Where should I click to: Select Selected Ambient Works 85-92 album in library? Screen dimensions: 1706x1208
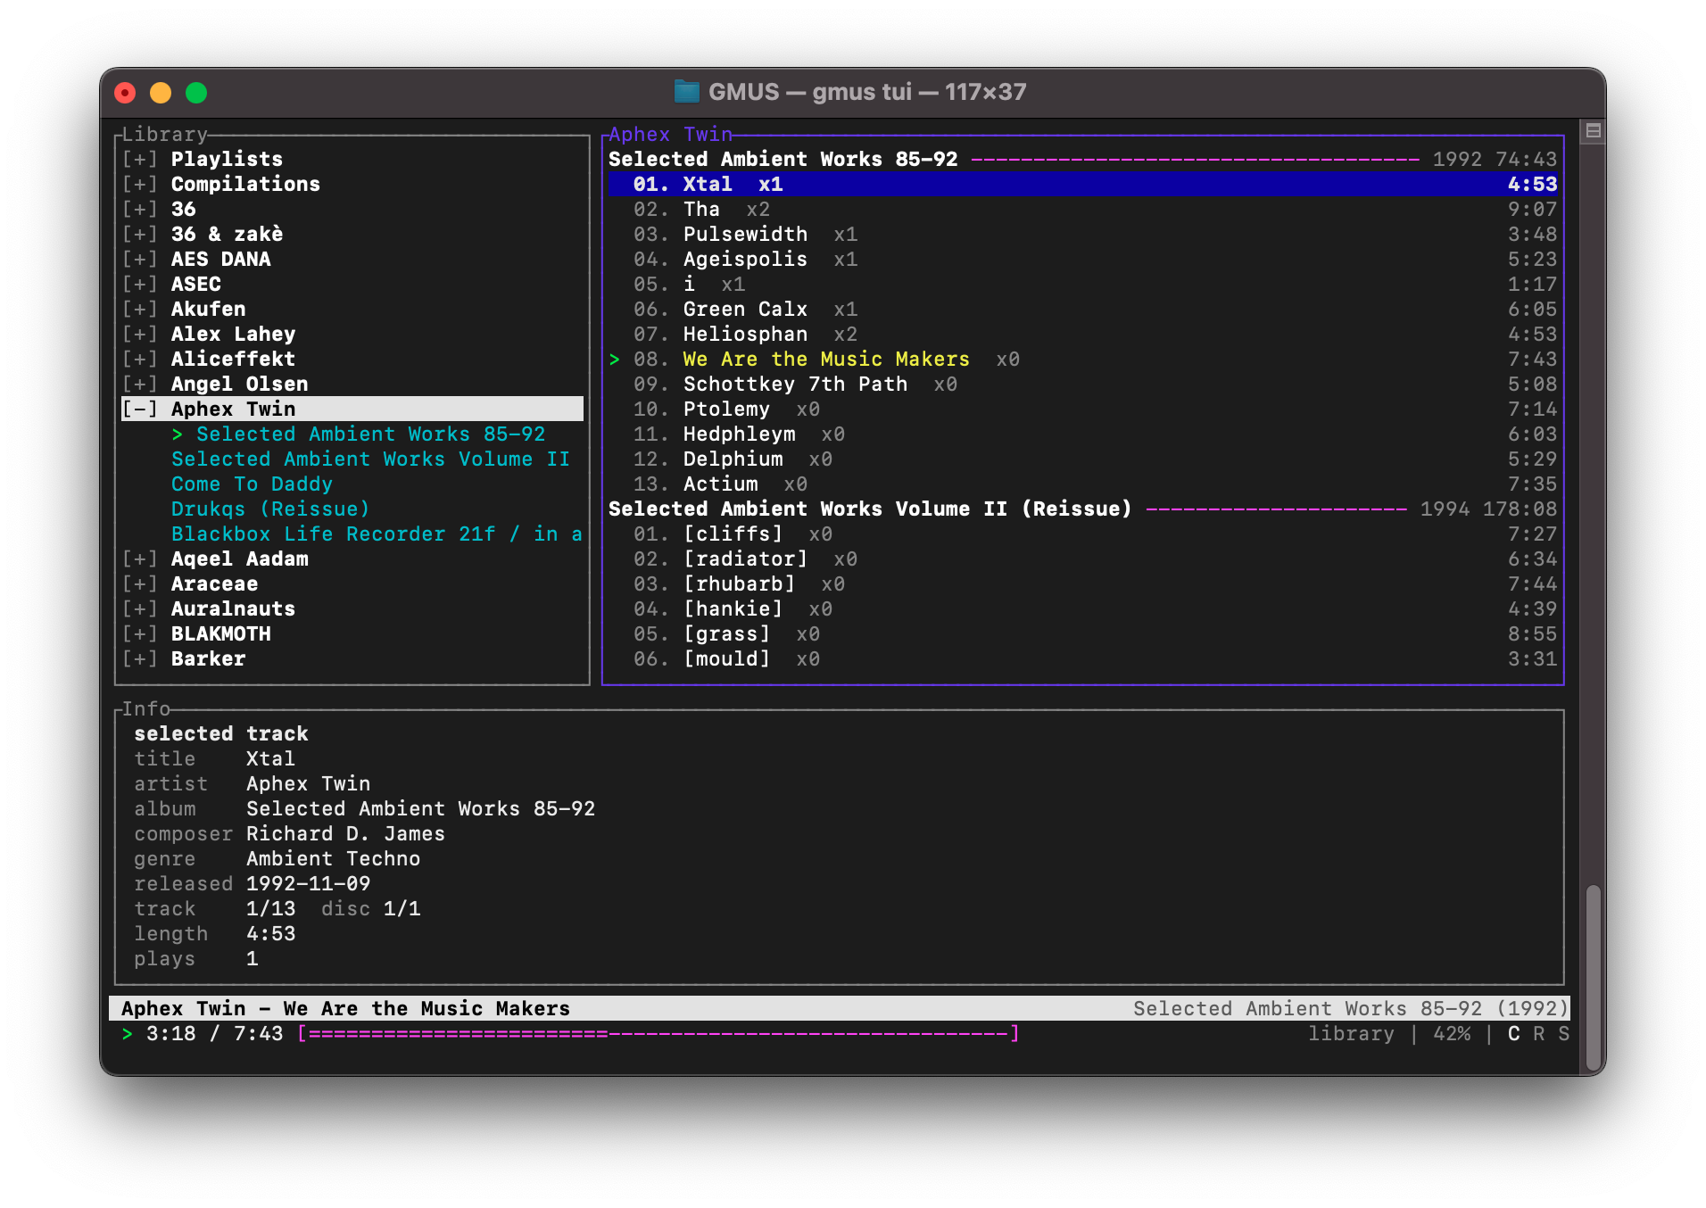point(370,434)
